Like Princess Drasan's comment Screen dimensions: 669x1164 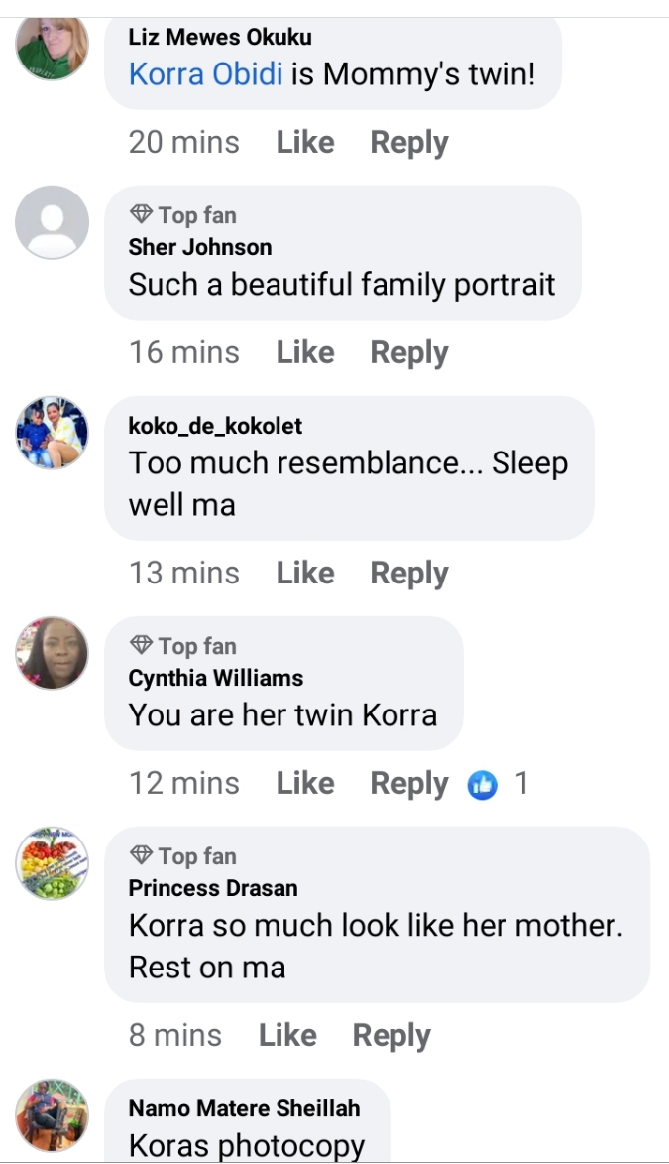[x=287, y=1036]
